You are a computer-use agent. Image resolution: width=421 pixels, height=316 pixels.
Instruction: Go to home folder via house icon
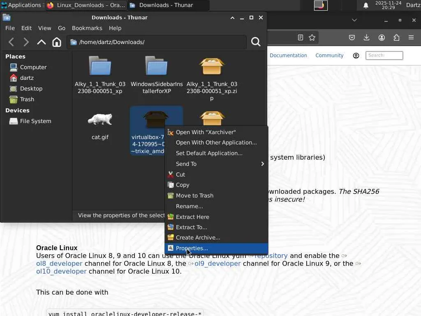point(57,42)
